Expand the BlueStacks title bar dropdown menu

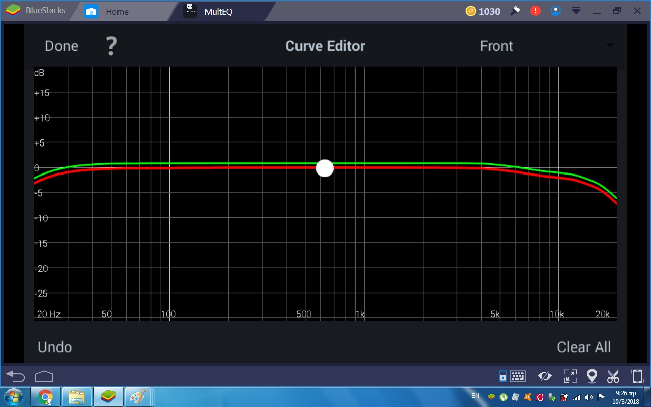coord(576,11)
